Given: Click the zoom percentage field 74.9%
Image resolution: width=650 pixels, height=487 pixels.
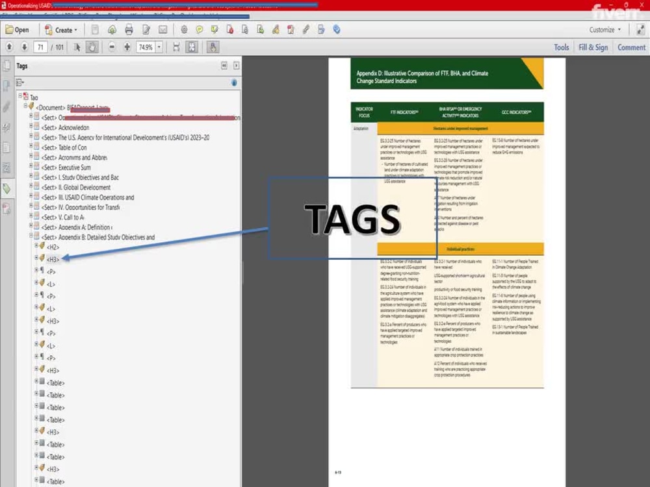Looking at the screenshot, I should click(146, 47).
